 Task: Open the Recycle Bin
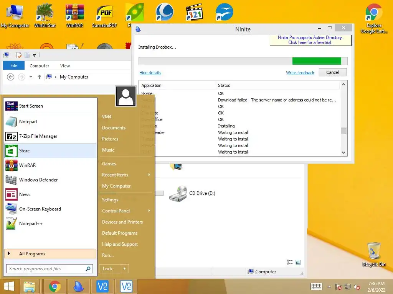tap(374, 254)
